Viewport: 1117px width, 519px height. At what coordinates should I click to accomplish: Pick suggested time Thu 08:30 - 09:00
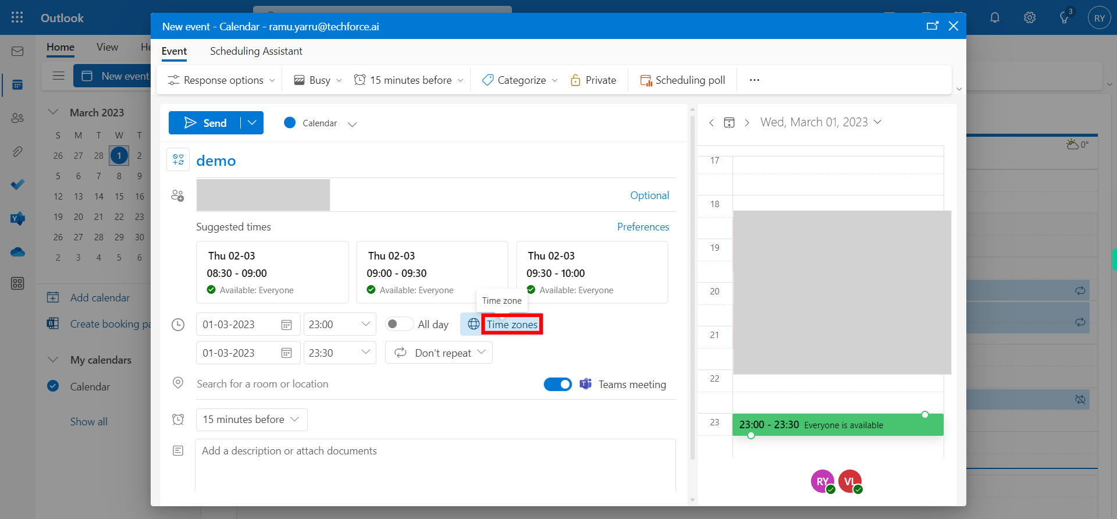click(272, 272)
